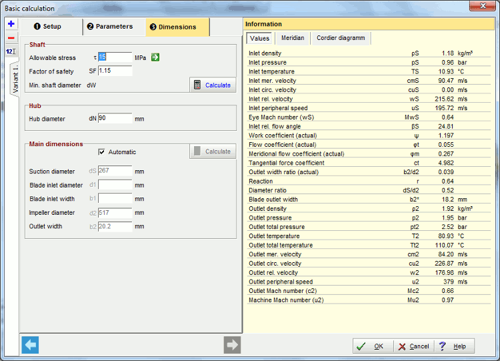500x361 pixels.
Task: Confirm with the OK button
Action: [x=373, y=346]
